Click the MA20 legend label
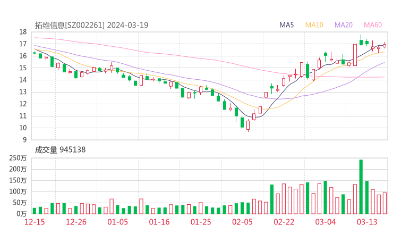 click(x=344, y=25)
